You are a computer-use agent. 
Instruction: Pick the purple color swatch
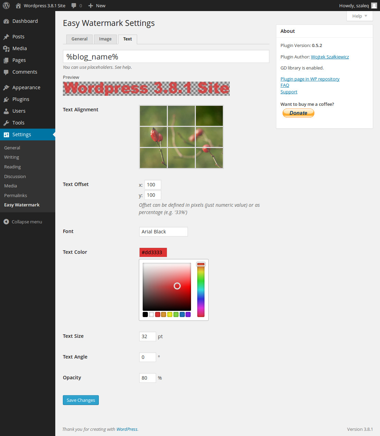pos(188,314)
